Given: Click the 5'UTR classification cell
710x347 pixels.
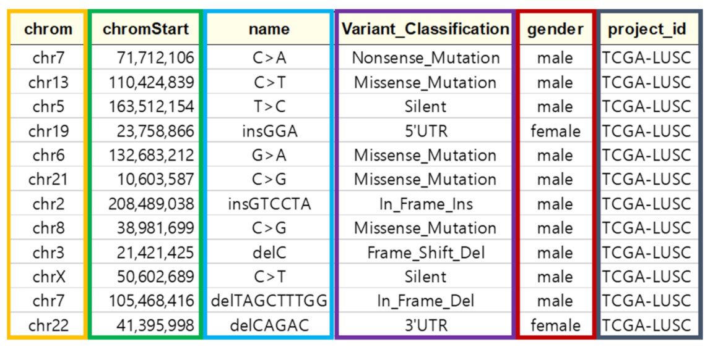Looking at the screenshot, I should pos(425,131).
